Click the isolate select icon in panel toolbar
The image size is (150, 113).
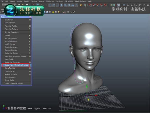(63, 12)
